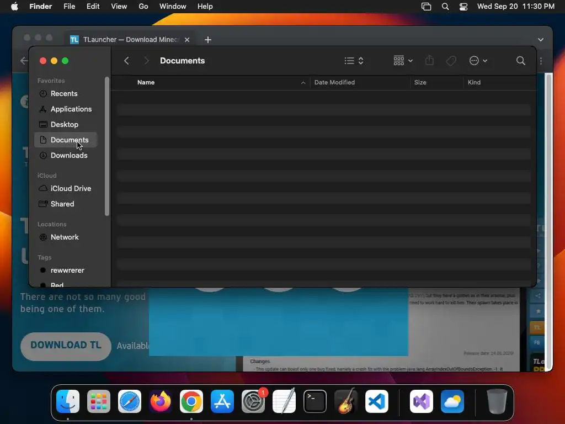Open Visual Studio from Dock
565x424 pixels.
coord(422,401)
